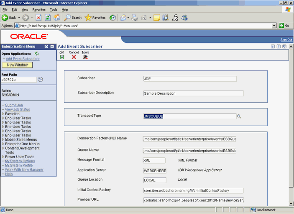Viewport: 294px width, 214px height.
Task: Click the Edit with Word icon
Action: point(144,18)
